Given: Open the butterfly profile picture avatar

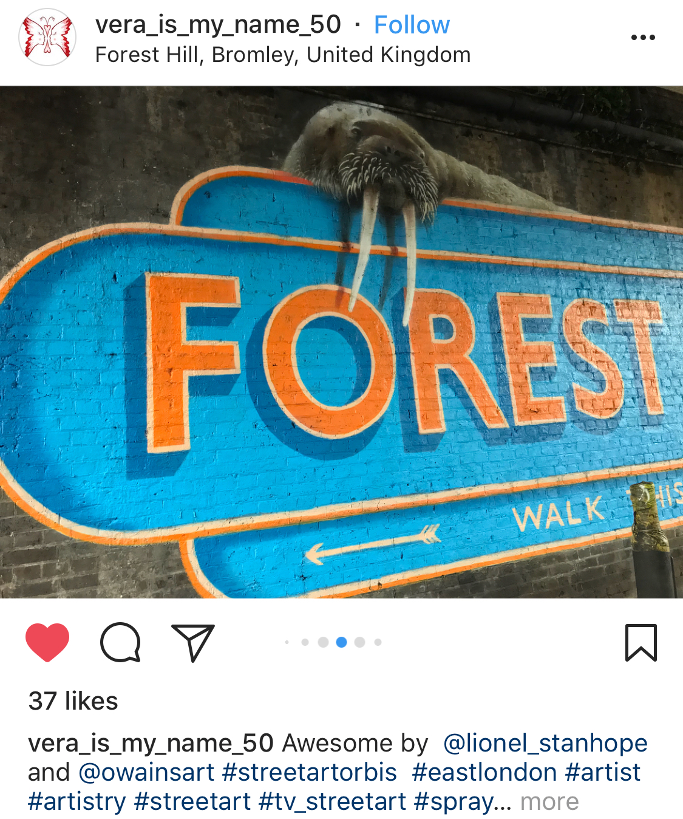Looking at the screenshot, I should (47, 38).
